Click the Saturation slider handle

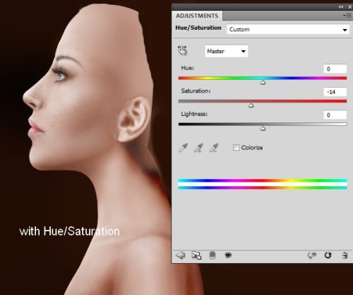pyautogui.click(x=251, y=105)
